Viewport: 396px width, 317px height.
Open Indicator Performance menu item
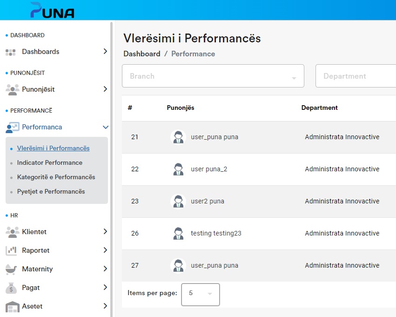(x=50, y=163)
